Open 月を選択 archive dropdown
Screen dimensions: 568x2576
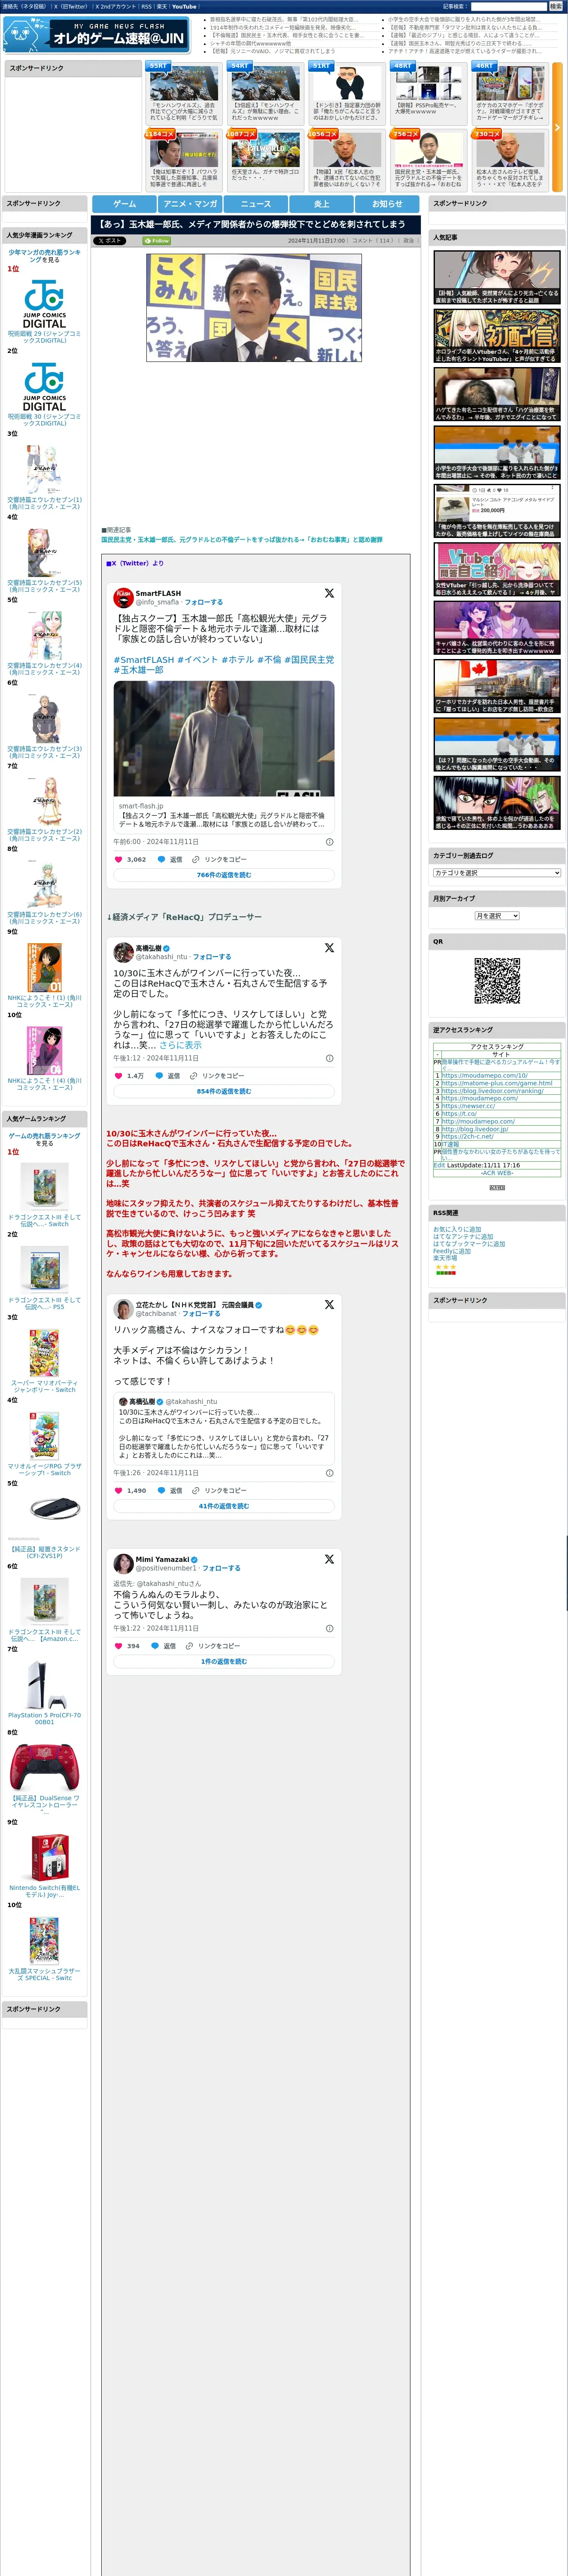pos(497,916)
